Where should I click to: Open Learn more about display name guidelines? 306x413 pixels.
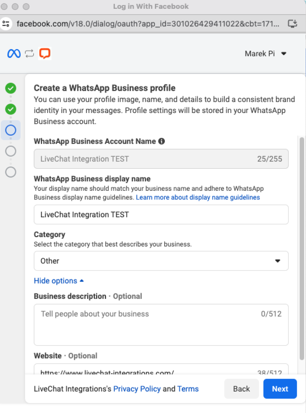(198, 197)
